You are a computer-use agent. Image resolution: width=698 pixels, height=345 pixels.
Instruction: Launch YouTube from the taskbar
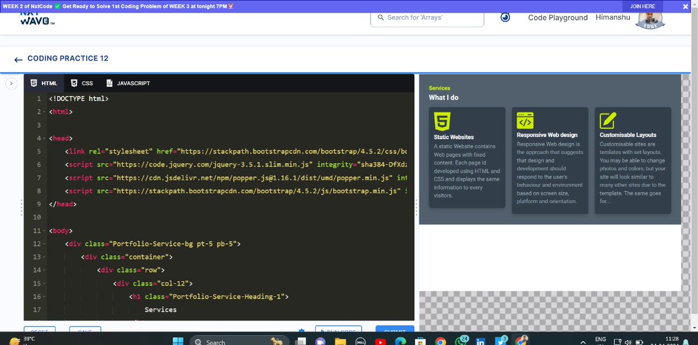click(381, 341)
